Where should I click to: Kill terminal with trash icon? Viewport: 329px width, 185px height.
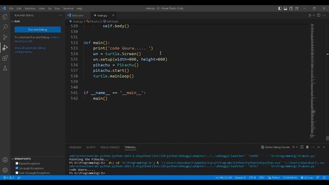point(307,147)
